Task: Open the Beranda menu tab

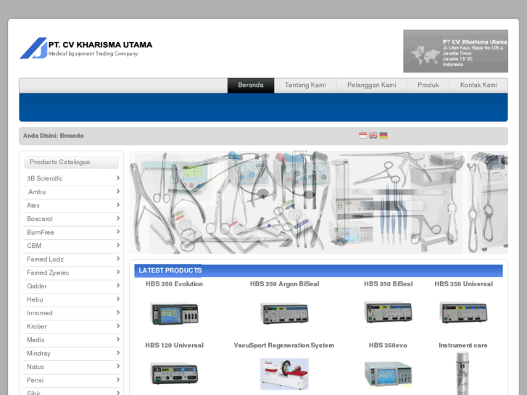Action: click(x=251, y=85)
